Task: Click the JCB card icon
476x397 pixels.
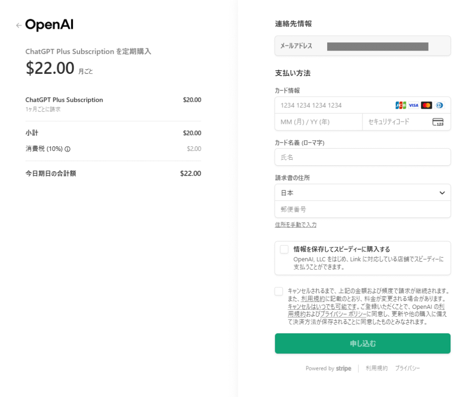Action: click(401, 105)
